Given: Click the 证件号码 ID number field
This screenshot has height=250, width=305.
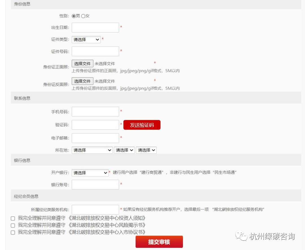Looking at the screenshot, I should [x=95, y=51].
